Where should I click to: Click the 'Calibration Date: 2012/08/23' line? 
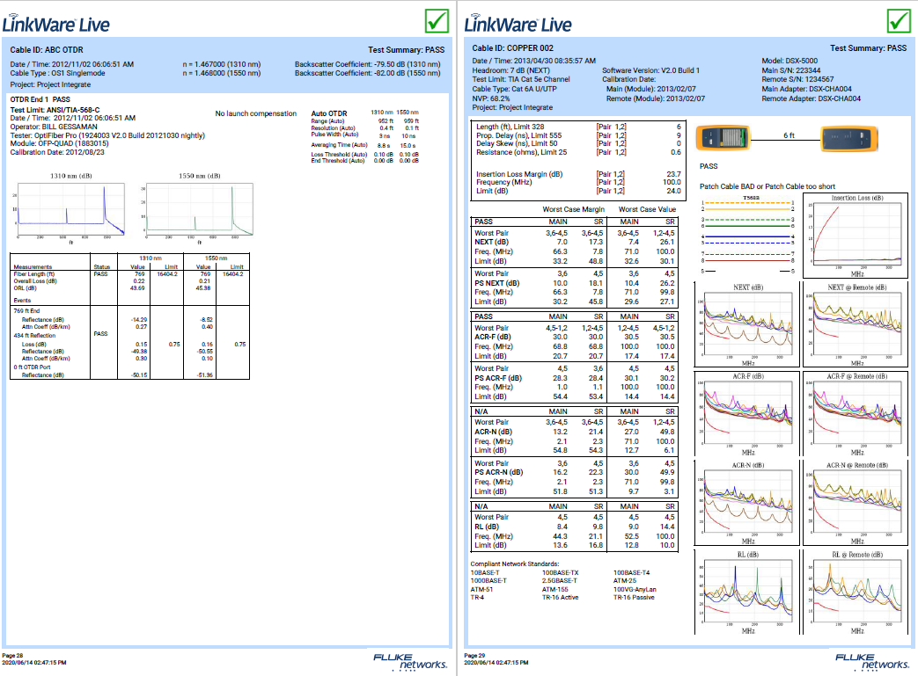(57, 152)
